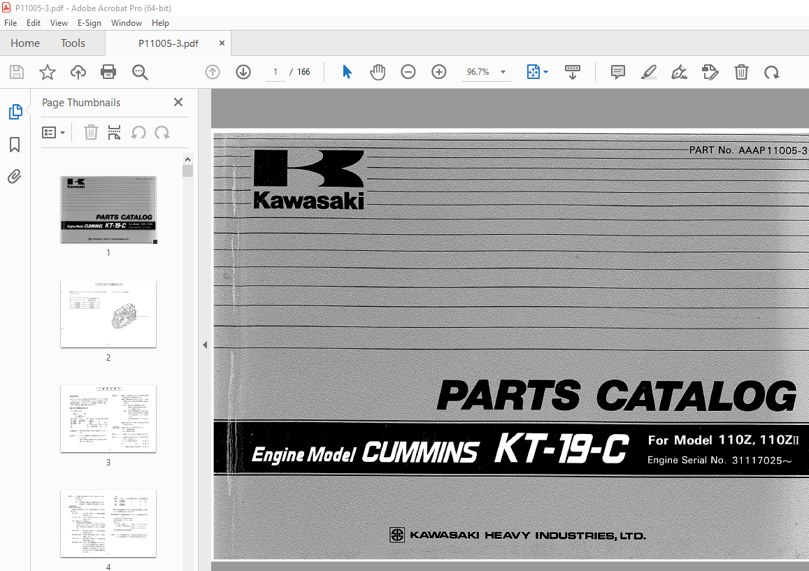Image resolution: width=809 pixels, height=571 pixels.
Task: Click the fit page icon
Action: tap(533, 72)
